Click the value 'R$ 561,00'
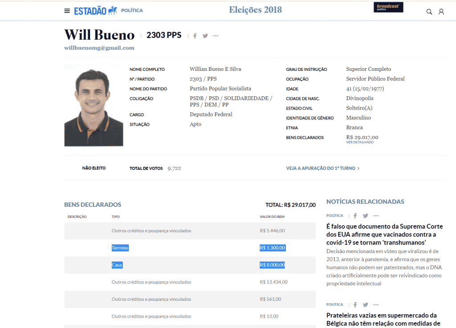This screenshot has height=328, width=456. point(270,299)
